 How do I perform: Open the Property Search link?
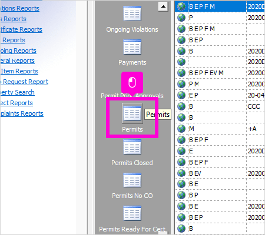coord(17,92)
